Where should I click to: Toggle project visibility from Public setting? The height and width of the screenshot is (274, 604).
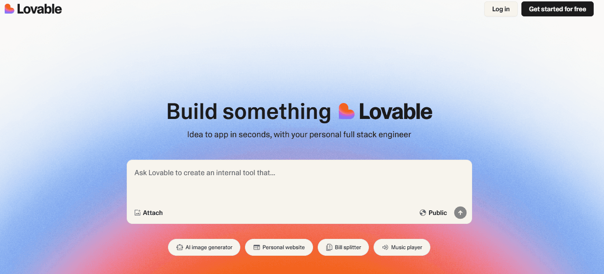(x=433, y=213)
